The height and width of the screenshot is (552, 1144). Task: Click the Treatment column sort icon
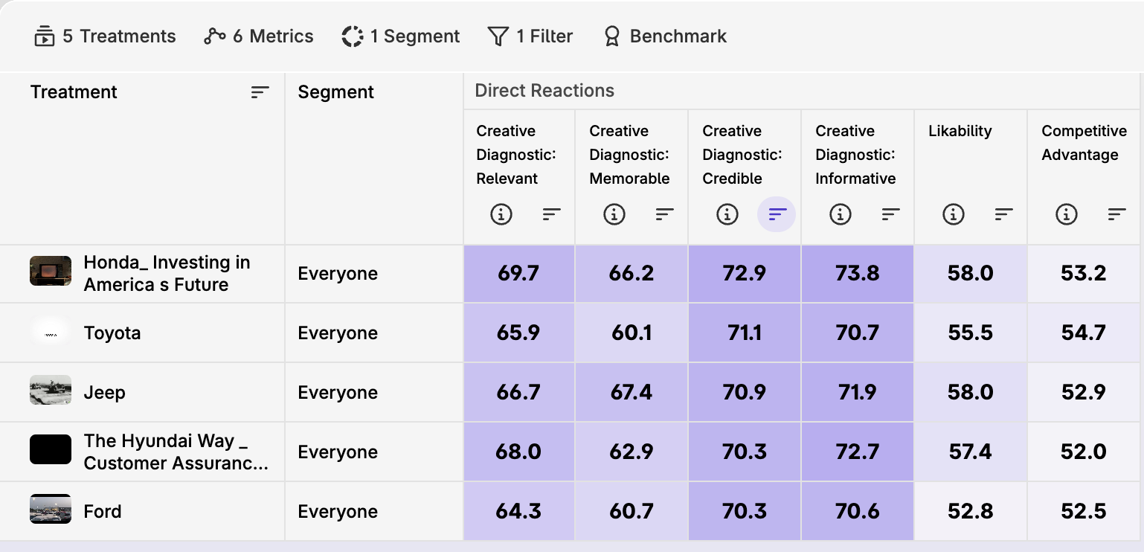pos(260,92)
